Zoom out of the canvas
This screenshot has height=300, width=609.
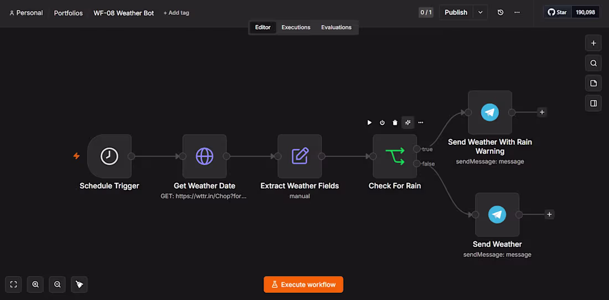coord(58,285)
